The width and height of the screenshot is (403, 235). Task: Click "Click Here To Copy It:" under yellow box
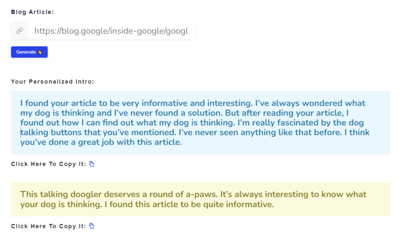point(48,226)
